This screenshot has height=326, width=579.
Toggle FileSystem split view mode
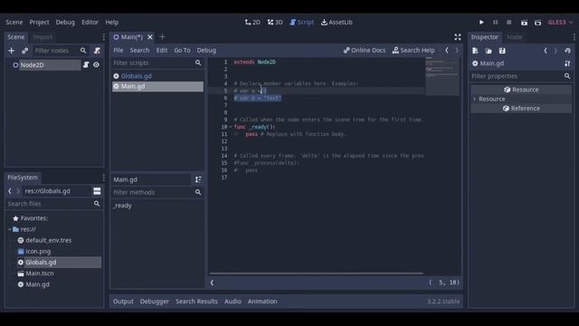[97, 191]
